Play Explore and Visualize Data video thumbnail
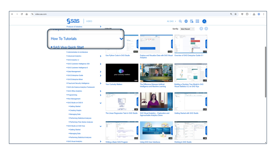Viewport: 276px width, 155px height. (156, 44)
